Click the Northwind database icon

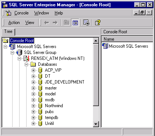tap(40, 106)
